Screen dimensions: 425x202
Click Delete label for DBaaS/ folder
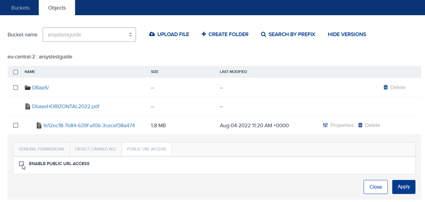398,87
